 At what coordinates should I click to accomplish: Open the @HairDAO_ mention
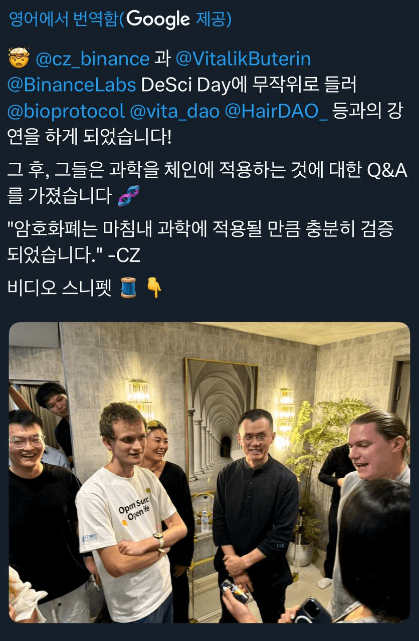tap(276, 111)
